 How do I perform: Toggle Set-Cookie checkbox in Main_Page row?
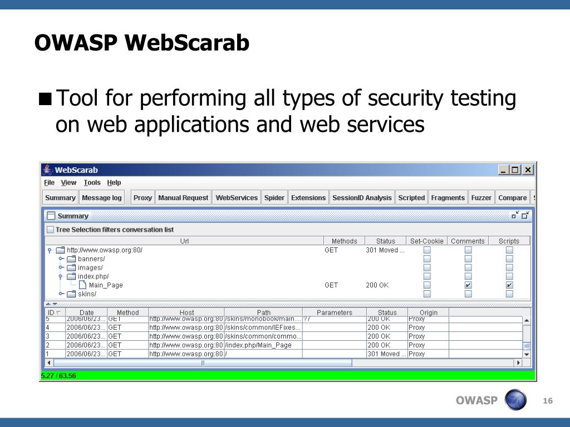coord(427,285)
